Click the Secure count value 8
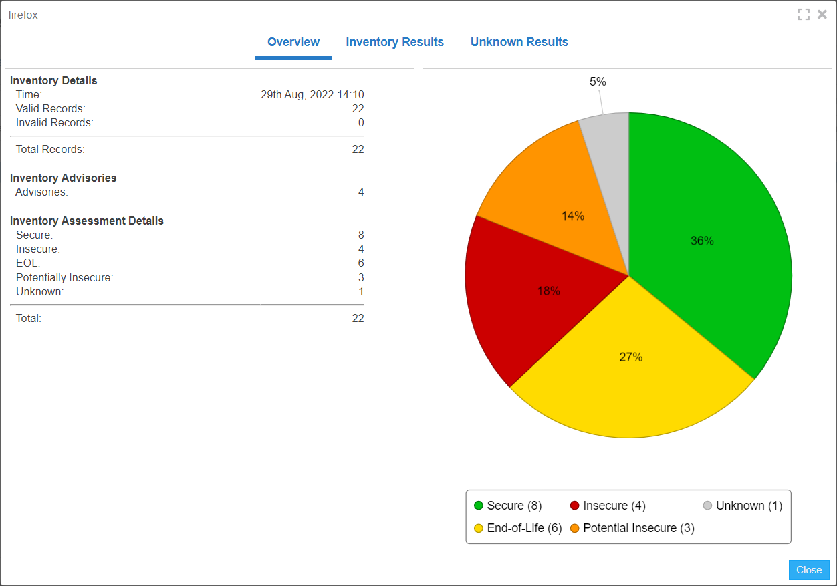Viewport: 837px width, 586px height. pyautogui.click(x=361, y=235)
